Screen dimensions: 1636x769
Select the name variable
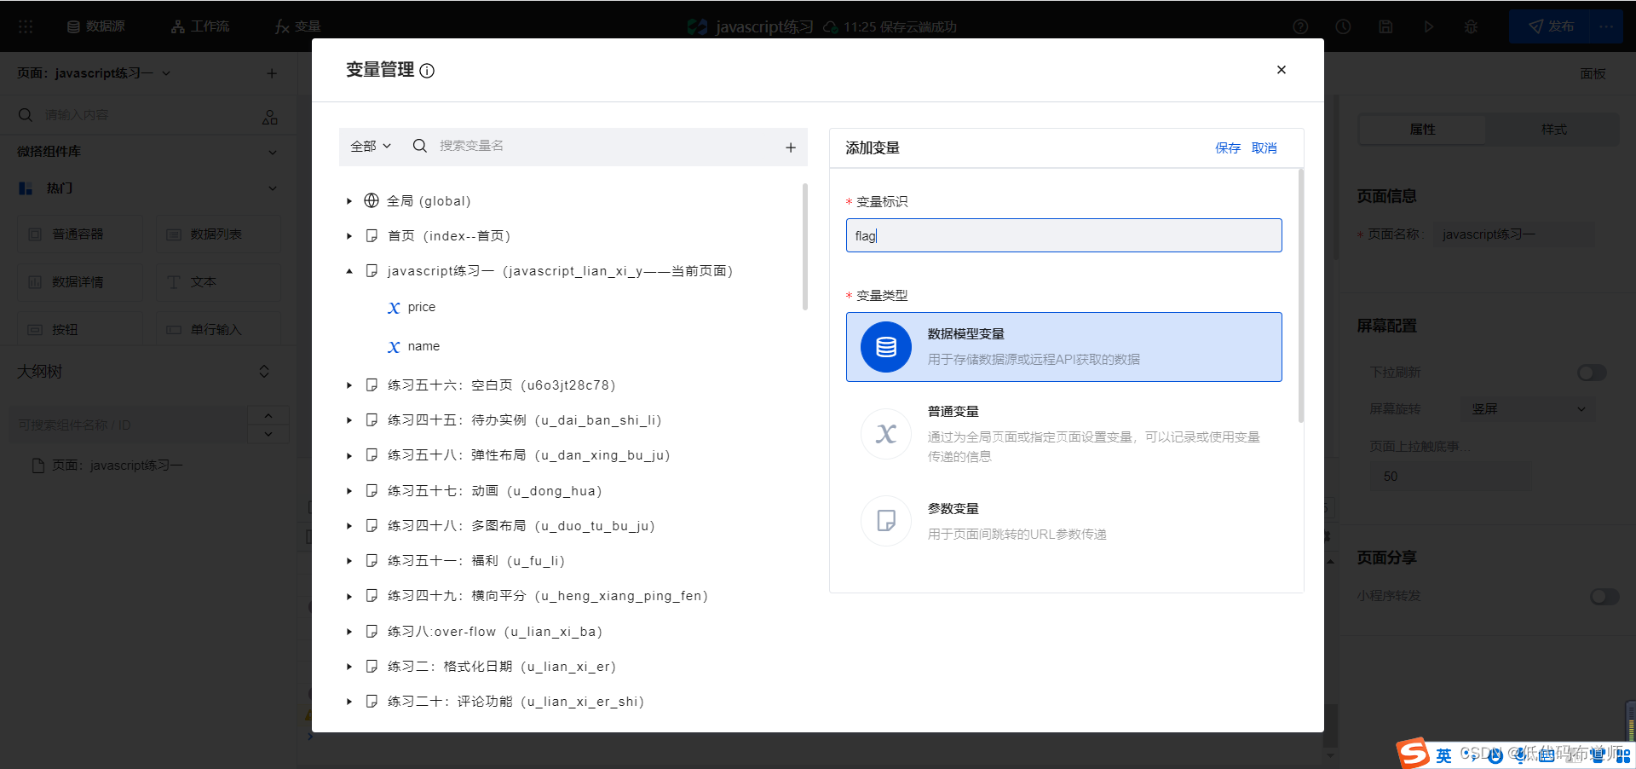pos(423,346)
